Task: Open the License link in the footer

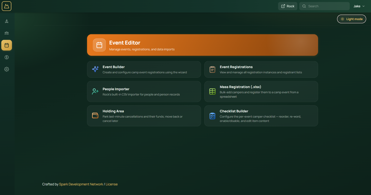Action: (111, 184)
